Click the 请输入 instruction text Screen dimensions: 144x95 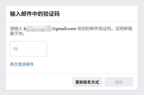(x=16, y=28)
